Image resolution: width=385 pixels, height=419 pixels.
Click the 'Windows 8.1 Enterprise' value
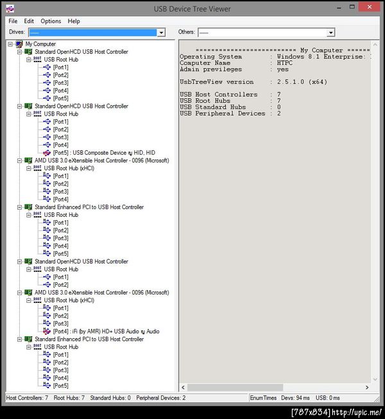click(320, 56)
